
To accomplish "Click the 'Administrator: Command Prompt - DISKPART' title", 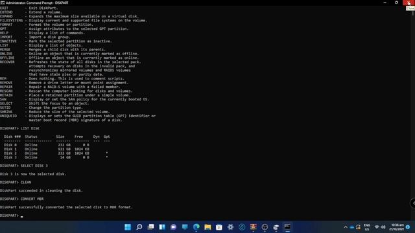I will (37, 3).
